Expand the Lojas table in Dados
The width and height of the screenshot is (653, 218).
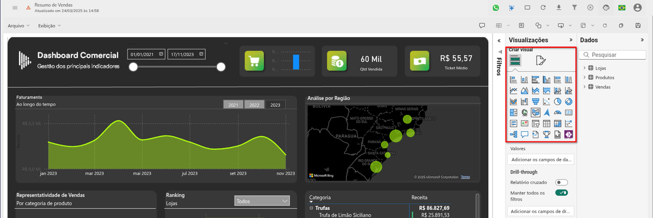click(584, 68)
